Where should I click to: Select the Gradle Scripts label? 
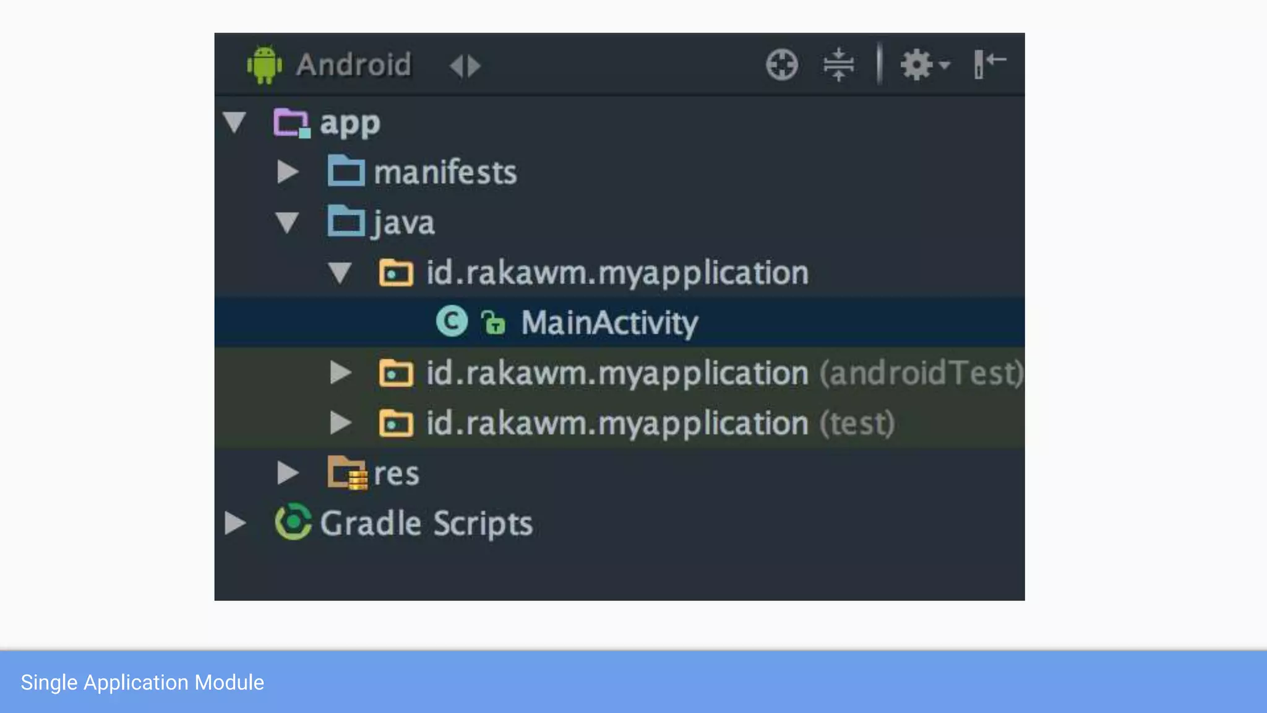click(426, 524)
